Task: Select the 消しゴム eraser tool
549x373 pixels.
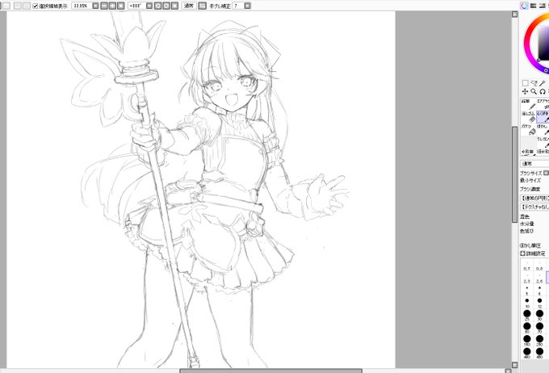Action: [529, 117]
